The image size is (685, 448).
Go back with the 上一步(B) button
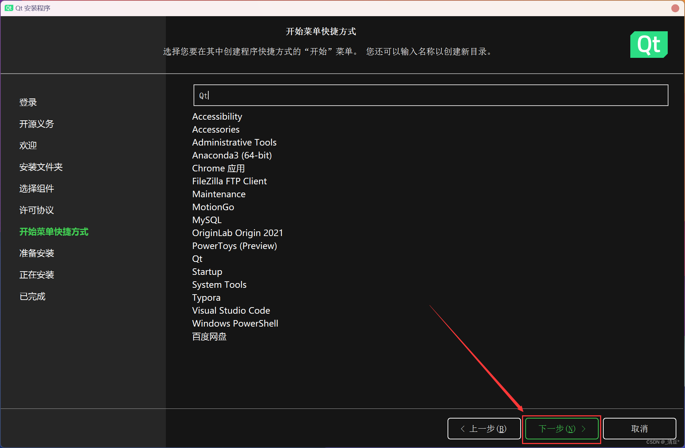pos(484,429)
